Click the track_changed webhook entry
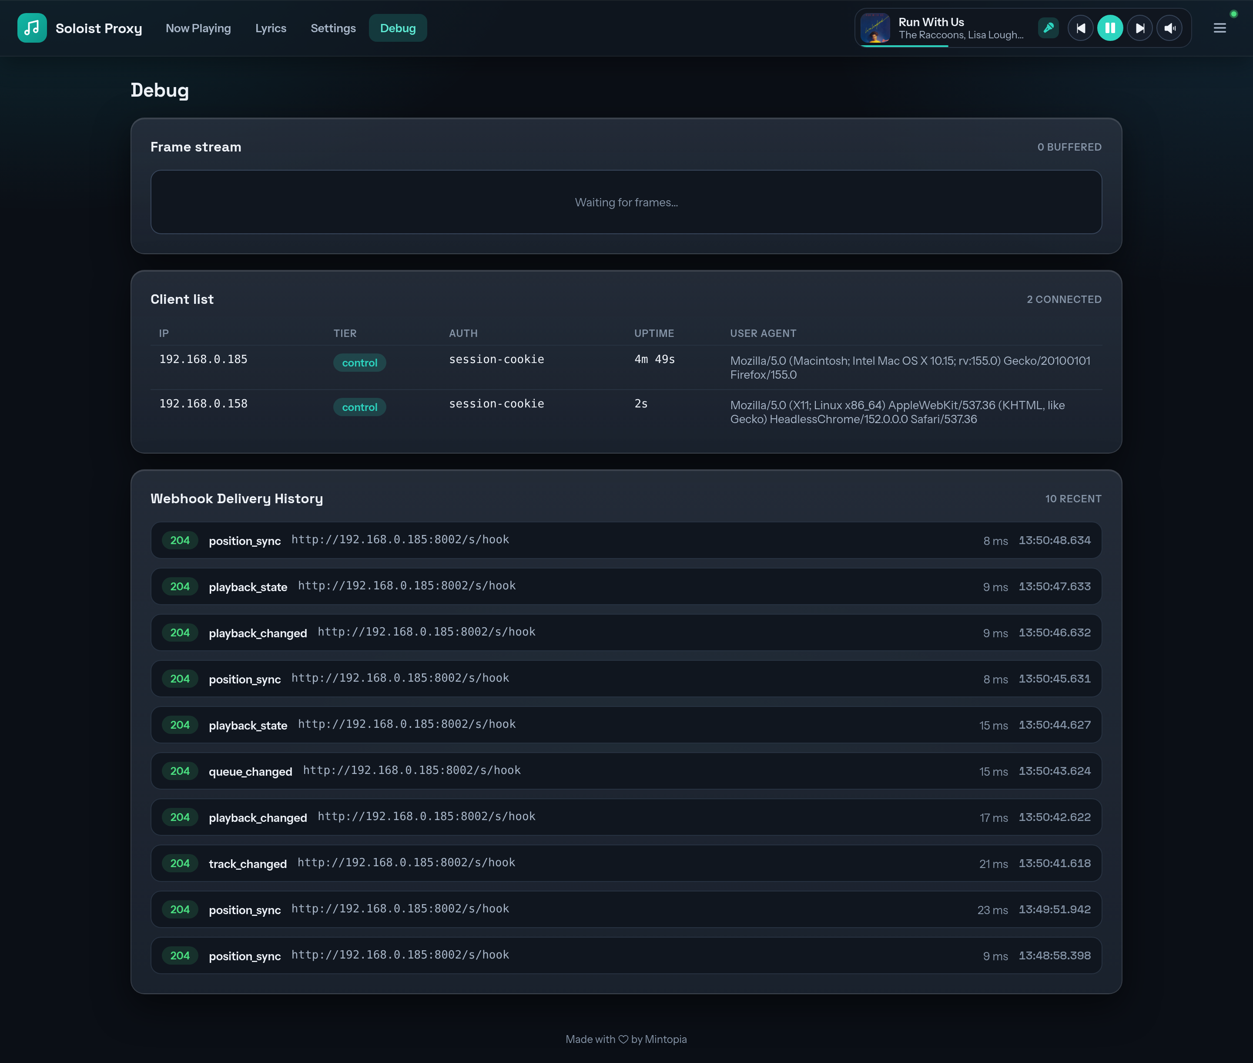 [626, 864]
